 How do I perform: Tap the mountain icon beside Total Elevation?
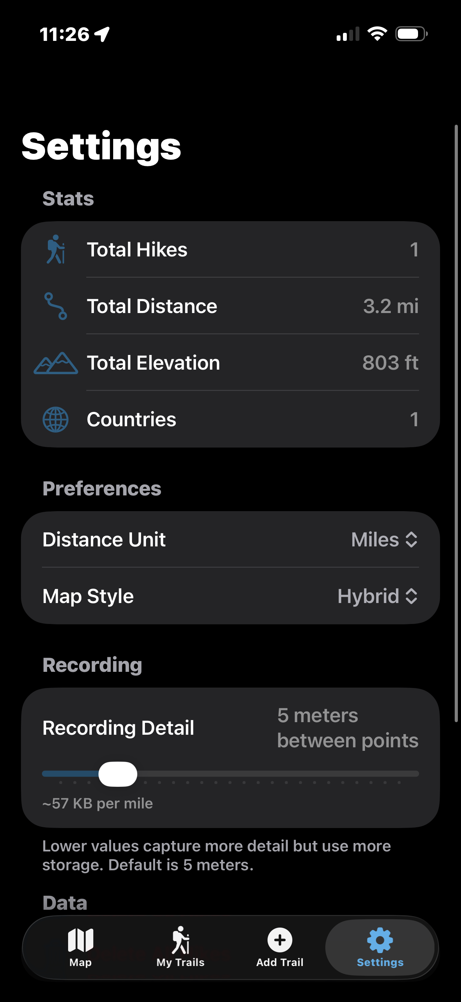click(x=56, y=363)
